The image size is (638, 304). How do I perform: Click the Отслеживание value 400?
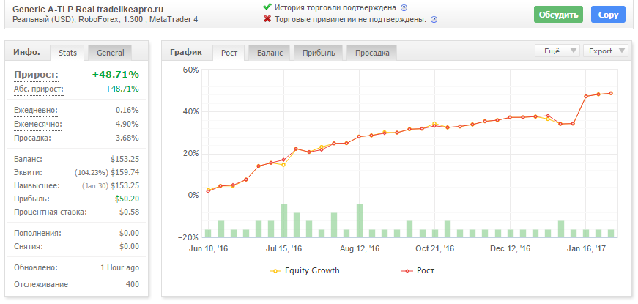click(133, 284)
